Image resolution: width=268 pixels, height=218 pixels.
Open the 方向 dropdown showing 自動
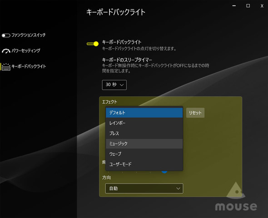tap(144, 188)
